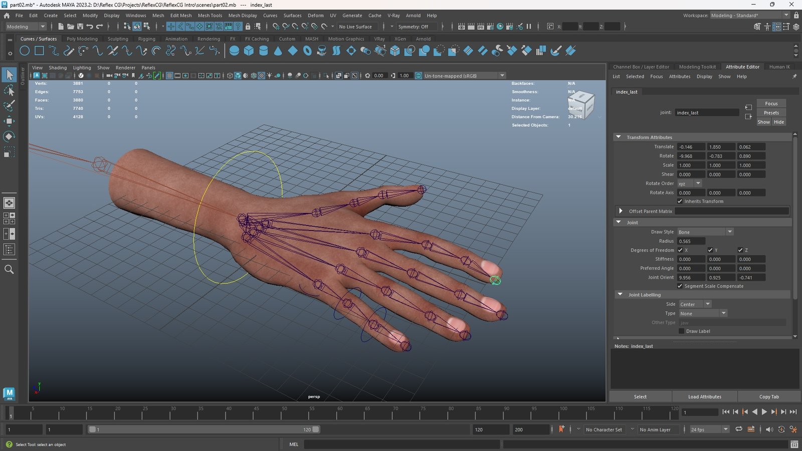This screenshot has width=802, height=451.
Task: Open the Draw Style dropdown
Action: pyautogui.click(x=705, y=232)
